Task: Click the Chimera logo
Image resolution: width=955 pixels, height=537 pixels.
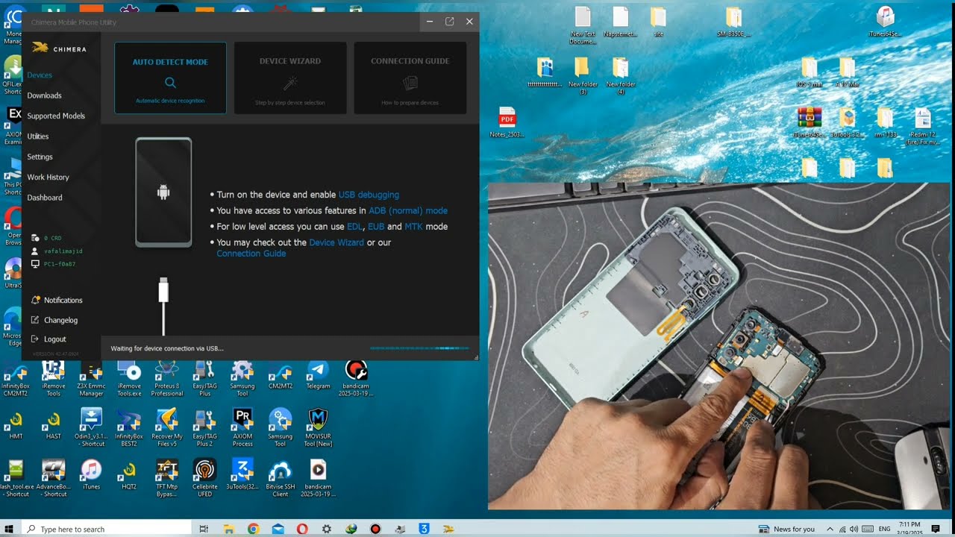Action: pyautogui.click(x=60, y=48)
